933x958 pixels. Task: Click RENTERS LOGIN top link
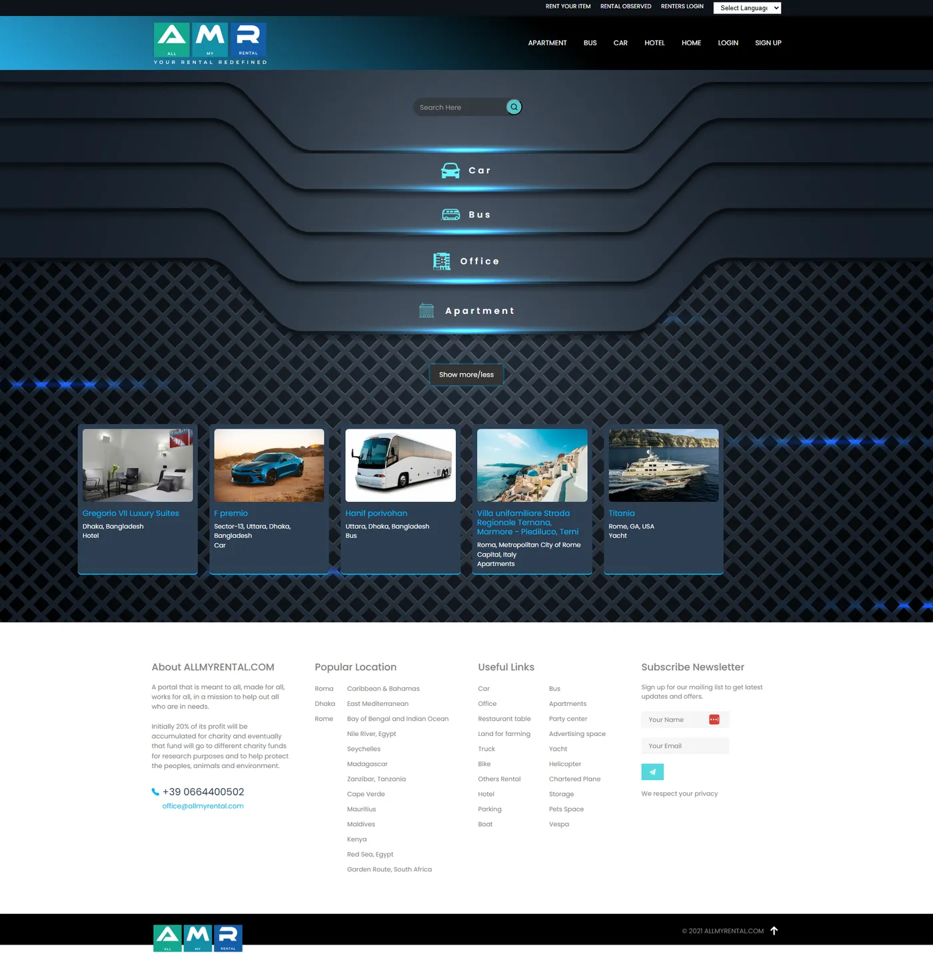pos(682,7)
